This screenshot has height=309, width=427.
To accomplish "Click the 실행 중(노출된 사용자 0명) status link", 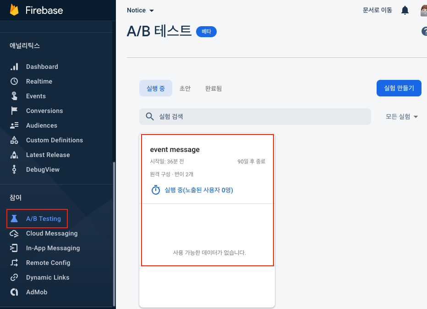I will pos(199,190).
